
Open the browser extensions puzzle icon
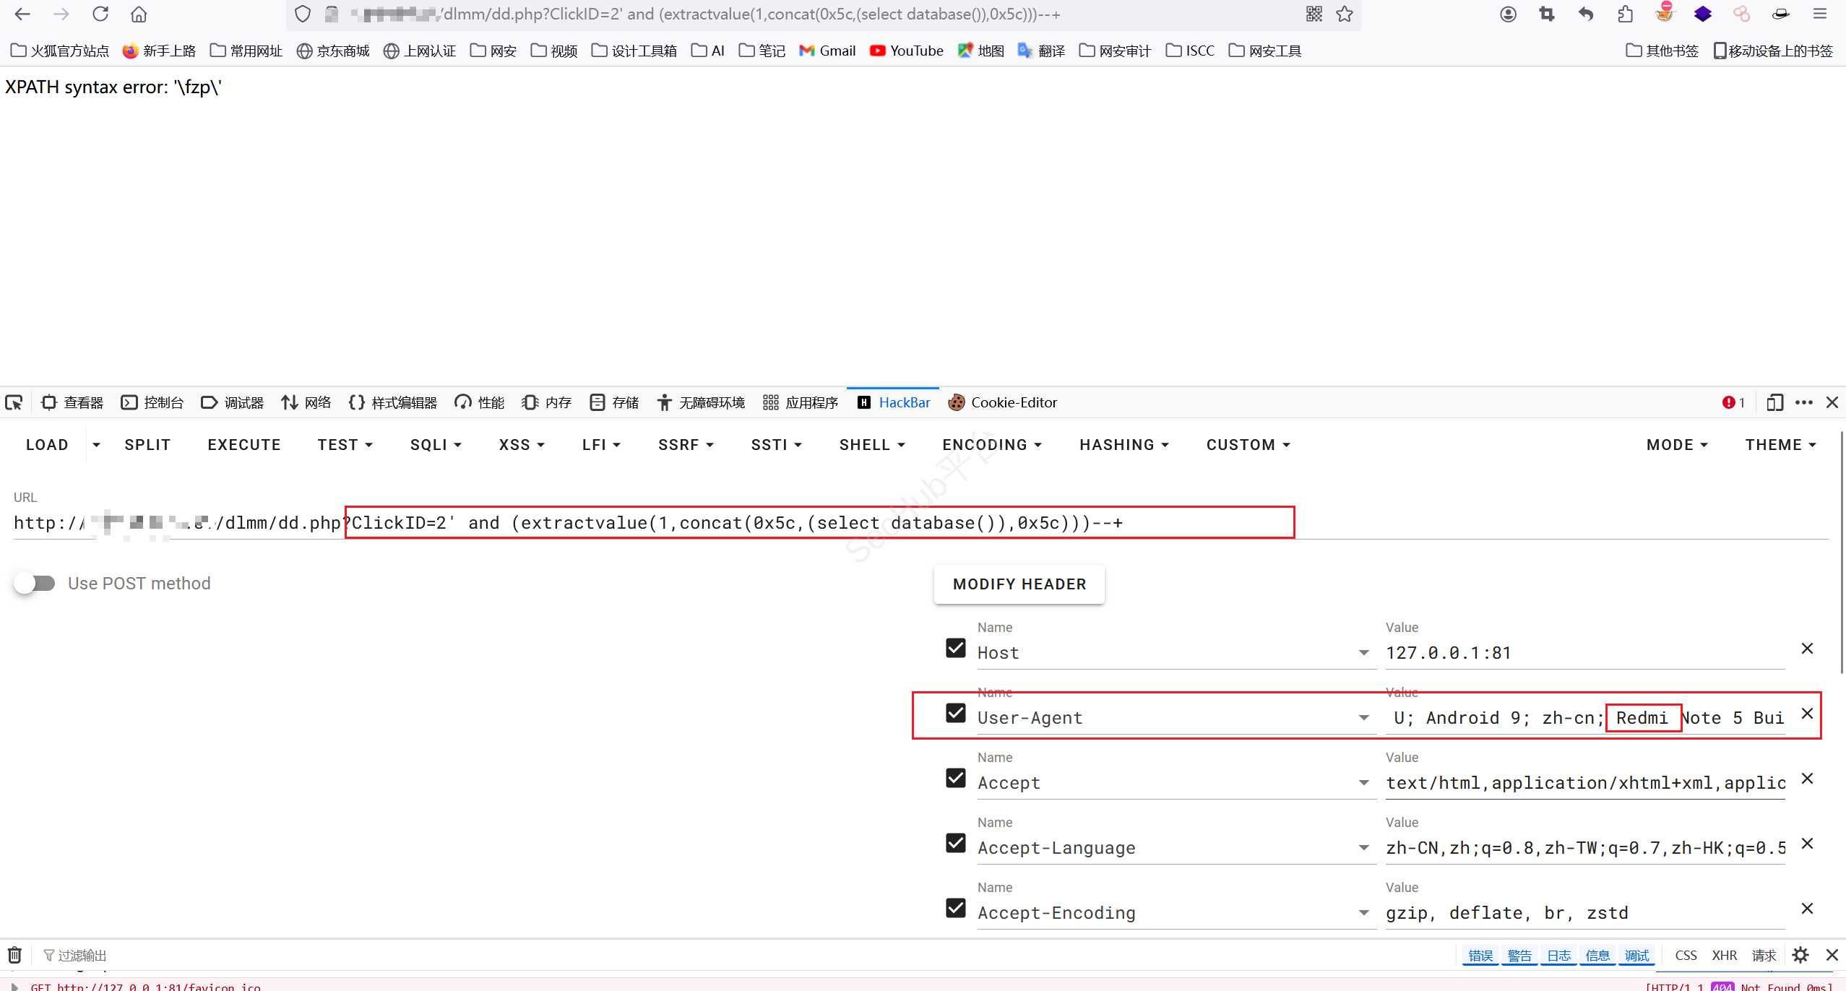click(1625, 14)
